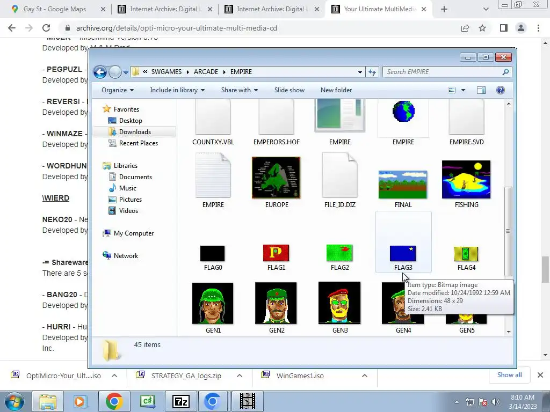This screenshot has width=550, height=412.
Task: Open options for OptiMicro-Your_Ult....iso download
Action: coord(114,376)
